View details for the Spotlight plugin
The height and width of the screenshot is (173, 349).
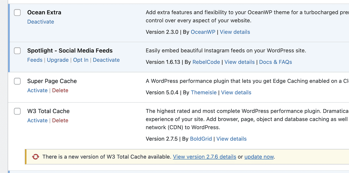click(x=240, y=62)
